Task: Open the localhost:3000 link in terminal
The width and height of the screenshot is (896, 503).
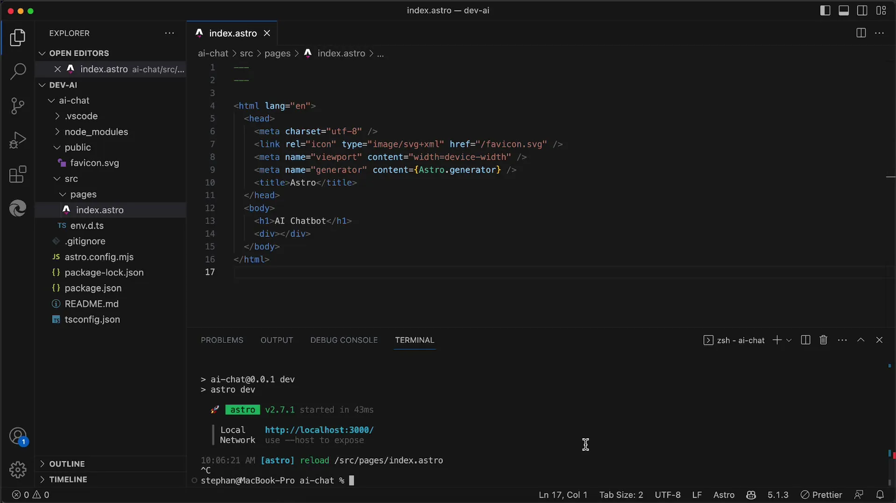Action: pyautogui.click(x=319, y=430)
